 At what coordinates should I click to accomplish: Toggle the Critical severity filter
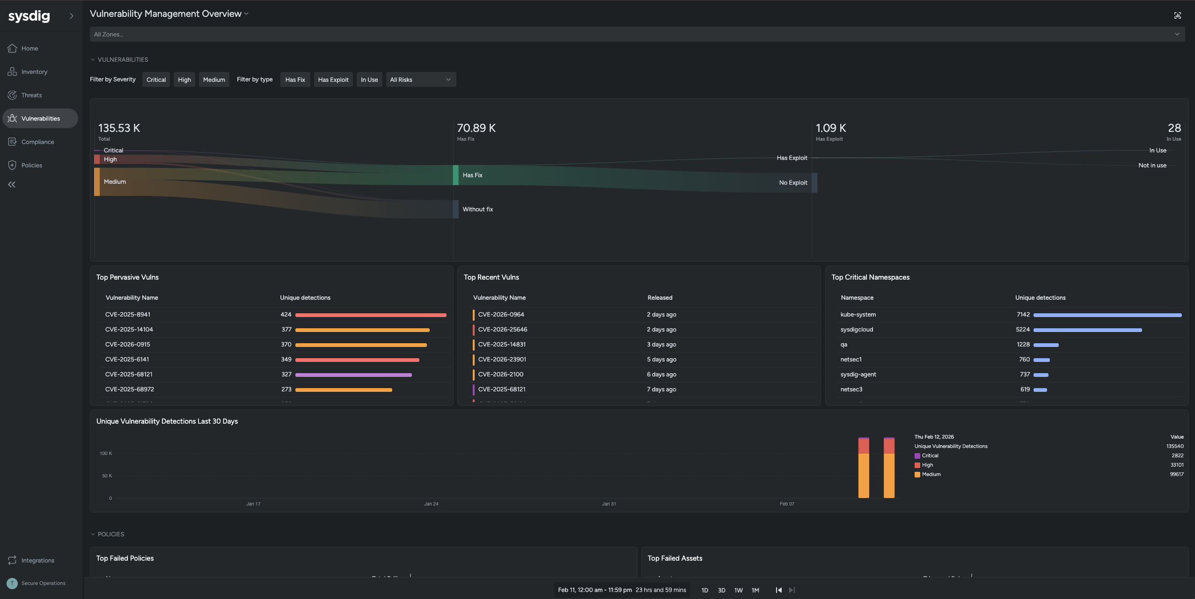pyautogui.click(x=156, y=79)
